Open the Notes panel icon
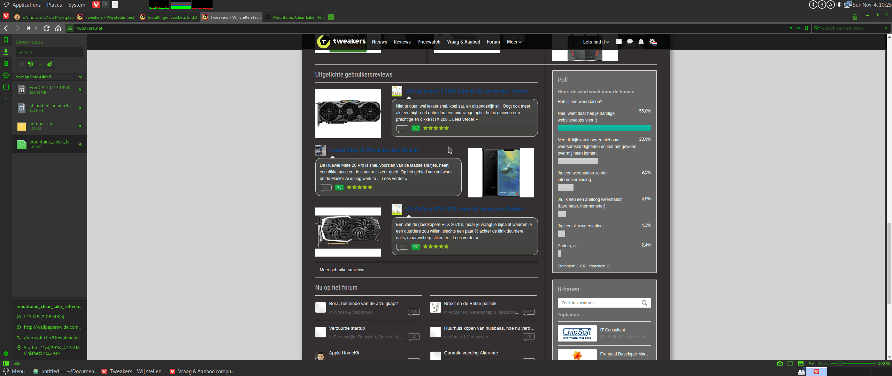The image size is (892, 376). click(6, 63)
